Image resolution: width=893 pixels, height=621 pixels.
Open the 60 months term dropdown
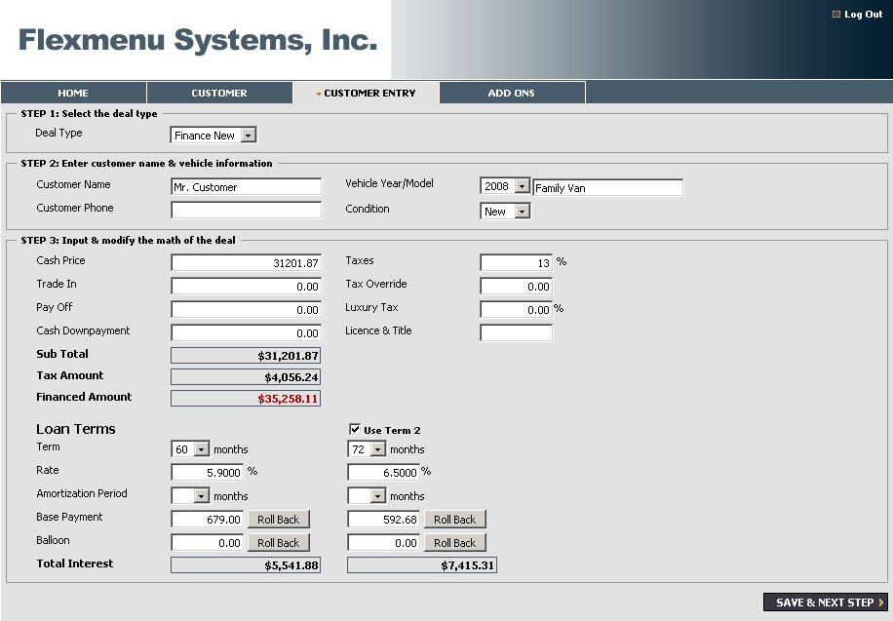coord(190,449)
